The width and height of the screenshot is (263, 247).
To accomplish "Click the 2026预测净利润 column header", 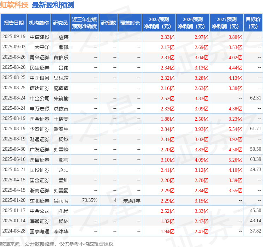I will click(193, 23).
